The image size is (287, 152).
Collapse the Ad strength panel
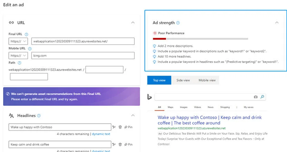coord(277,22)
